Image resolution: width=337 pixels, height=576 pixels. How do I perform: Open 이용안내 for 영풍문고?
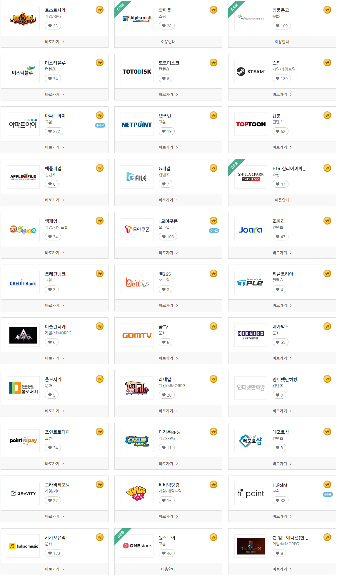[282, 42]
